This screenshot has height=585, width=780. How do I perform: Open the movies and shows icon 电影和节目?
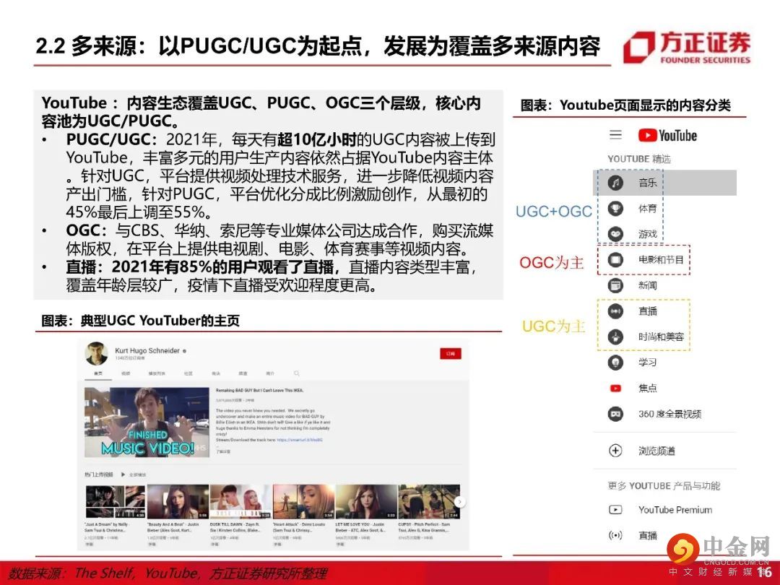(x=615, y=260)
